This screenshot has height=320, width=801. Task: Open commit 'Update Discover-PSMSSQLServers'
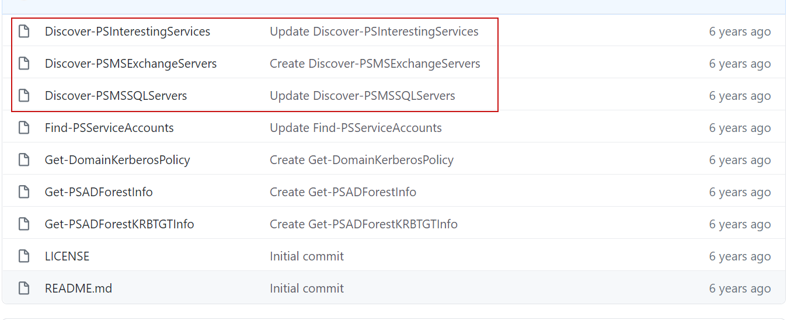pos(362,96)
